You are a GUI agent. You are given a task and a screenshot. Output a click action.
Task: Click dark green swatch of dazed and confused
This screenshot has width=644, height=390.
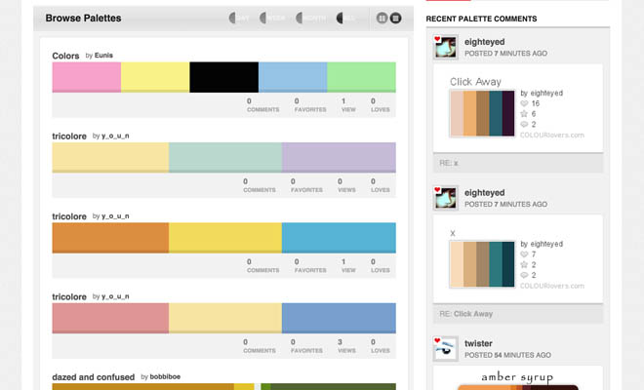[x=333, y=387]
